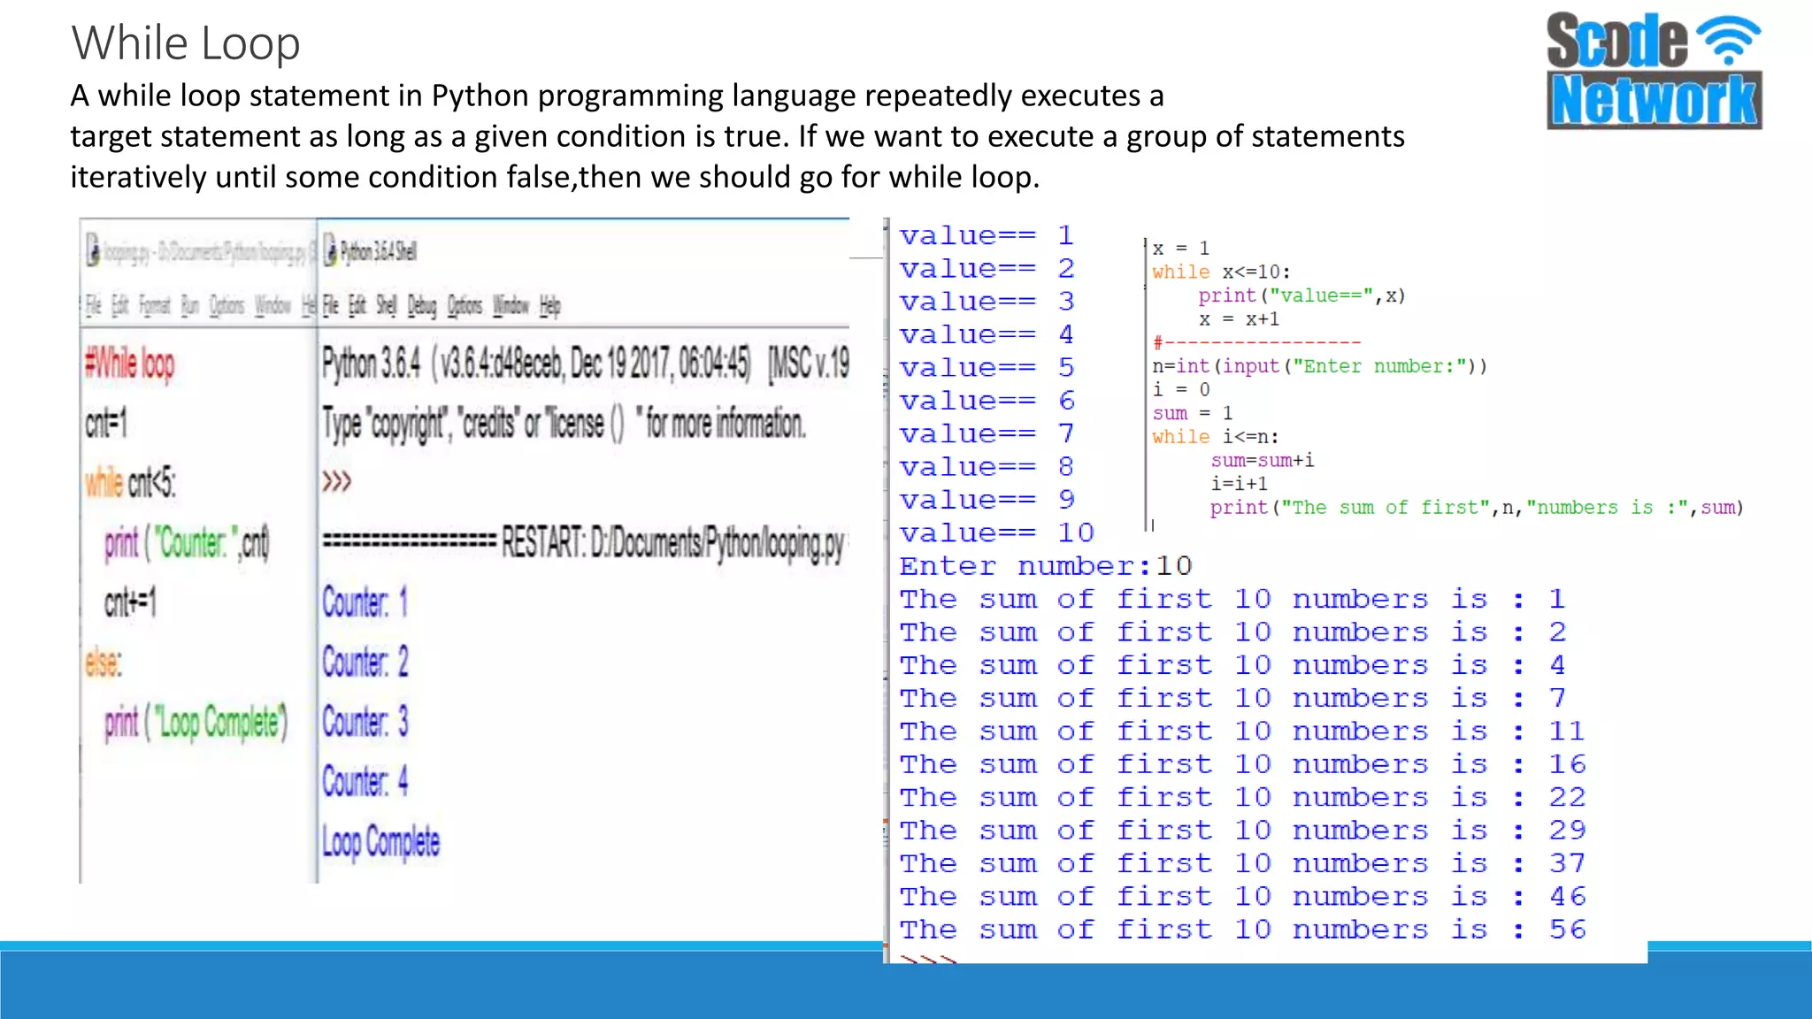The height and width of the screenshot is (1019, 1812).
Task: Open Help menu in Python Shell window
Action: click(550, 307)
